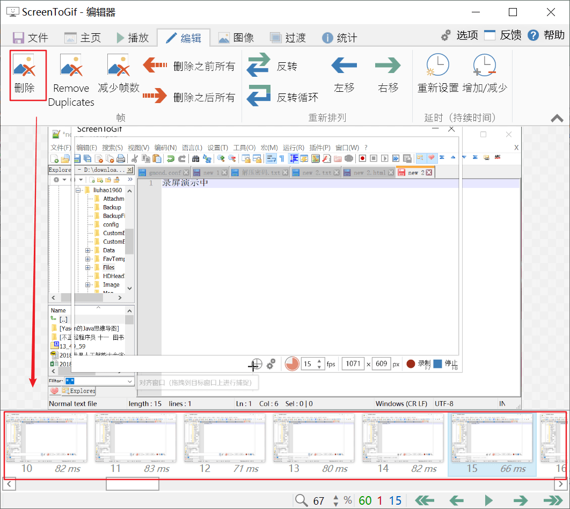The width and height of the screenshot is (570, 509).
Task: Open 选项 options
Action: [x=459, y=35]
